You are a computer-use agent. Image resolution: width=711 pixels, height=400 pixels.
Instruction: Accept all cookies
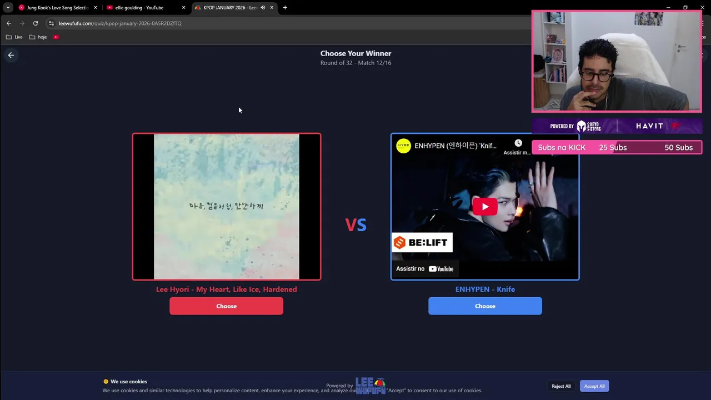point(594,386)
